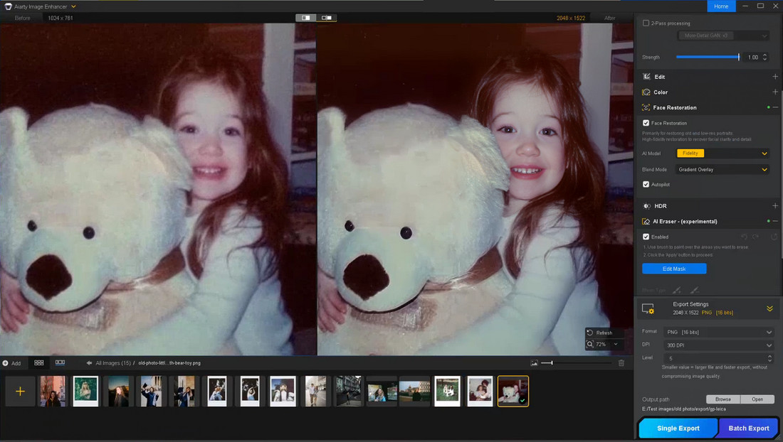Expand the HDR section plus

pos(775,206)
